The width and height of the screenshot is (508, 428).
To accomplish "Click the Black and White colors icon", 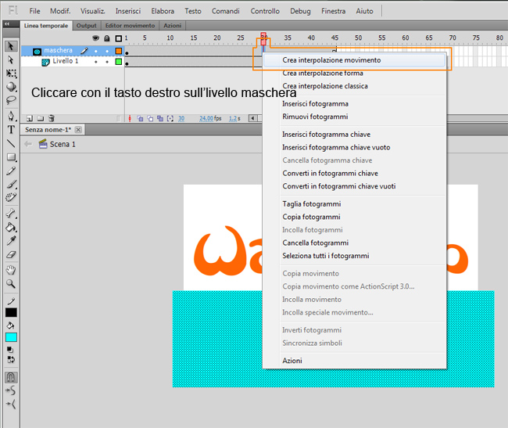I will point(9,350).
